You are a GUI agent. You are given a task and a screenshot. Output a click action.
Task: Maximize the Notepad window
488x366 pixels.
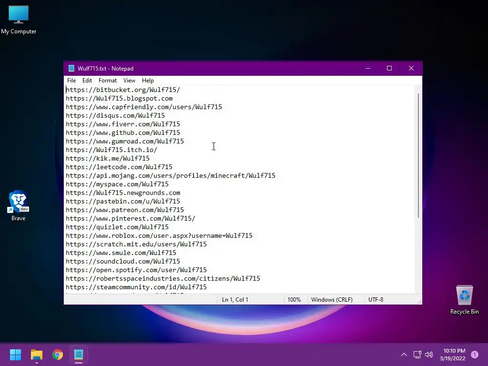389,68
